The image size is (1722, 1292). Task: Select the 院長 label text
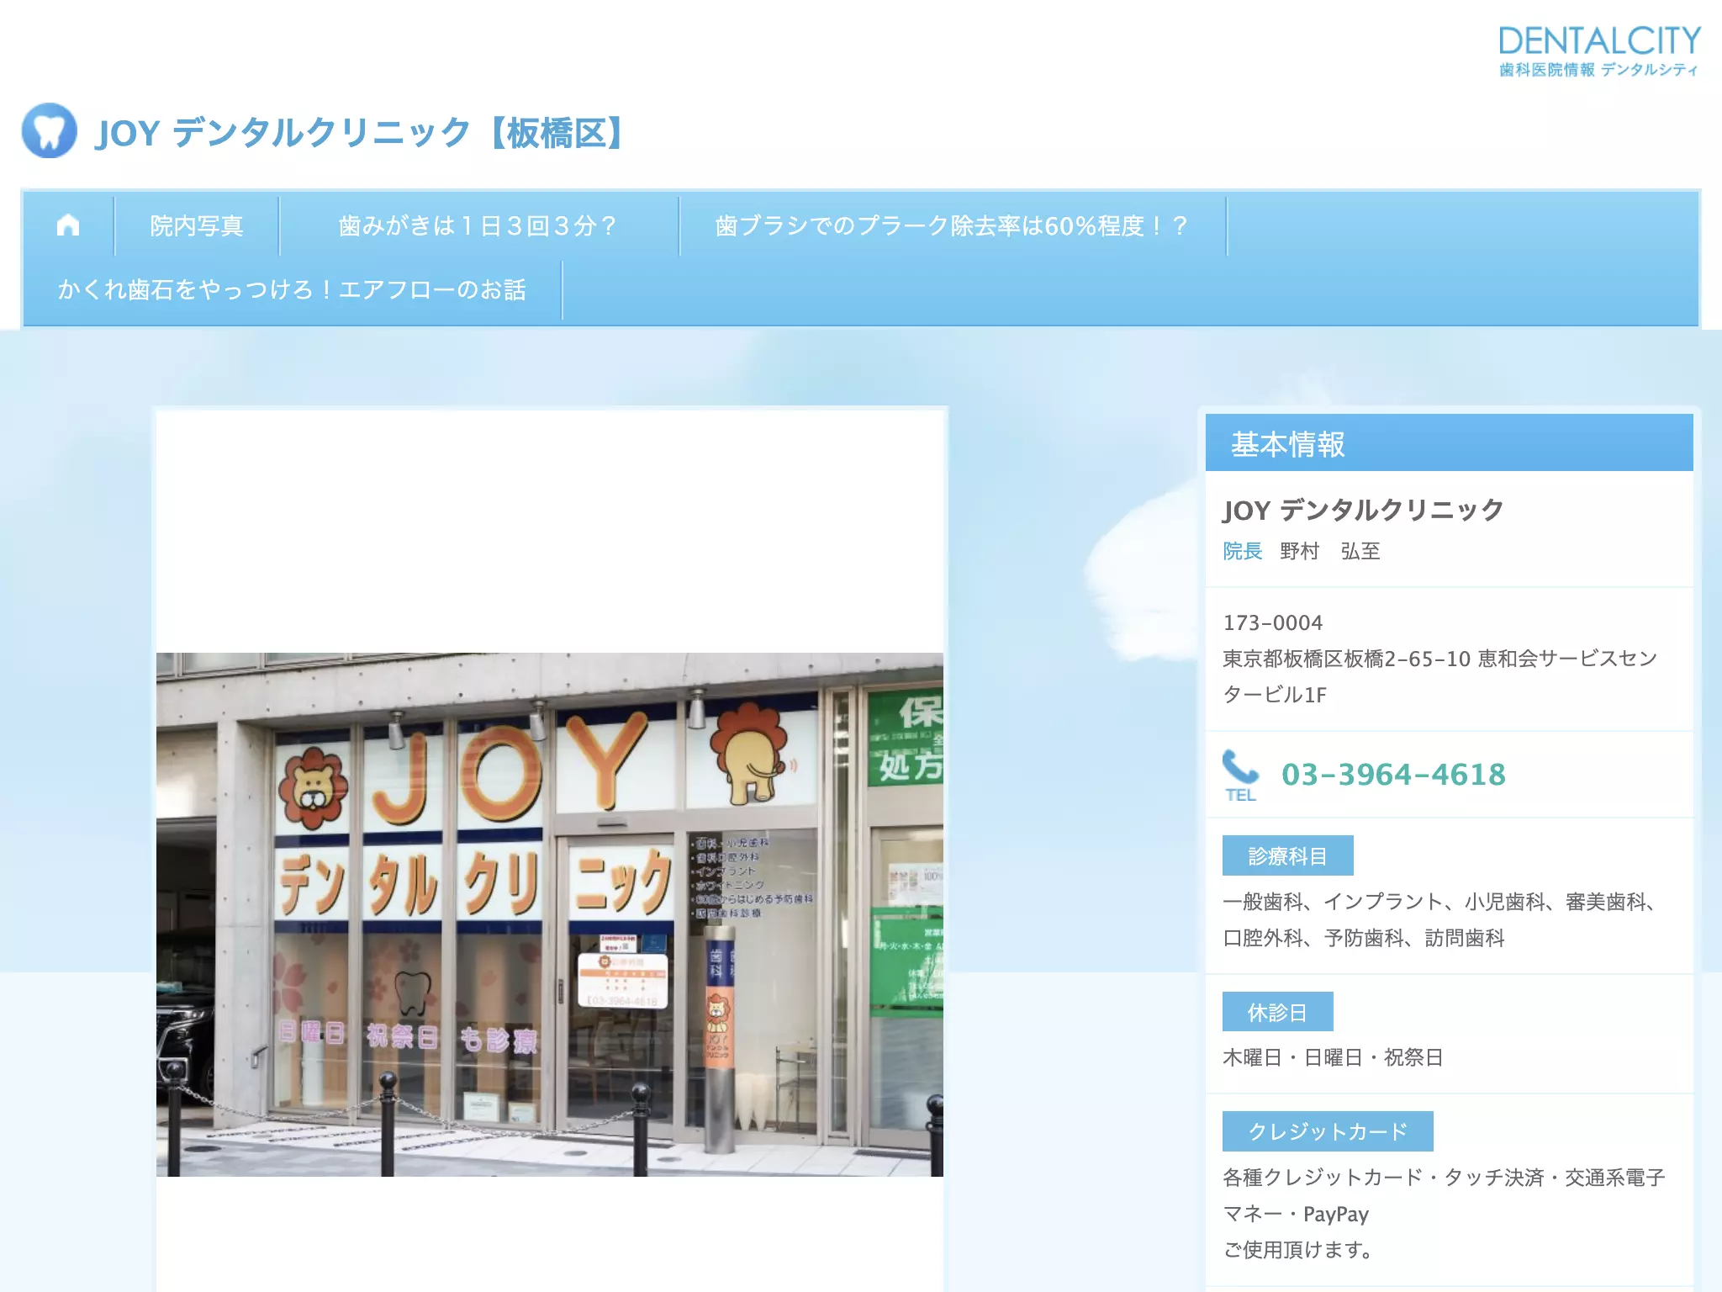[1243, 551]
